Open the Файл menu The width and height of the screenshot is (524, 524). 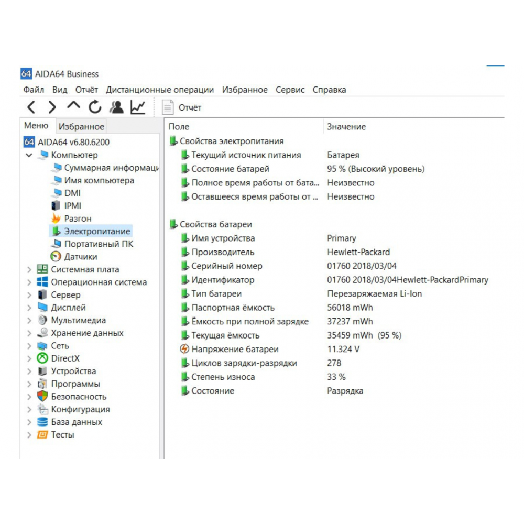(x=34, y=90)
